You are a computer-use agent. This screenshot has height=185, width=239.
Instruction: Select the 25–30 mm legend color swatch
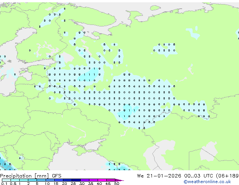coord(76,180)
